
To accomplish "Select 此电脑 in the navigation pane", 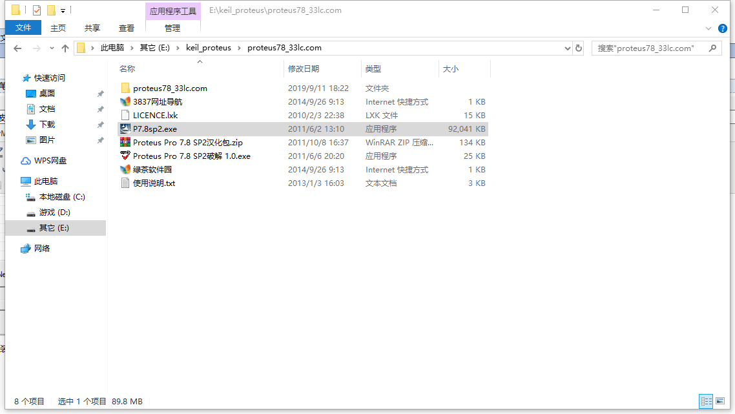I will point(45,181).
